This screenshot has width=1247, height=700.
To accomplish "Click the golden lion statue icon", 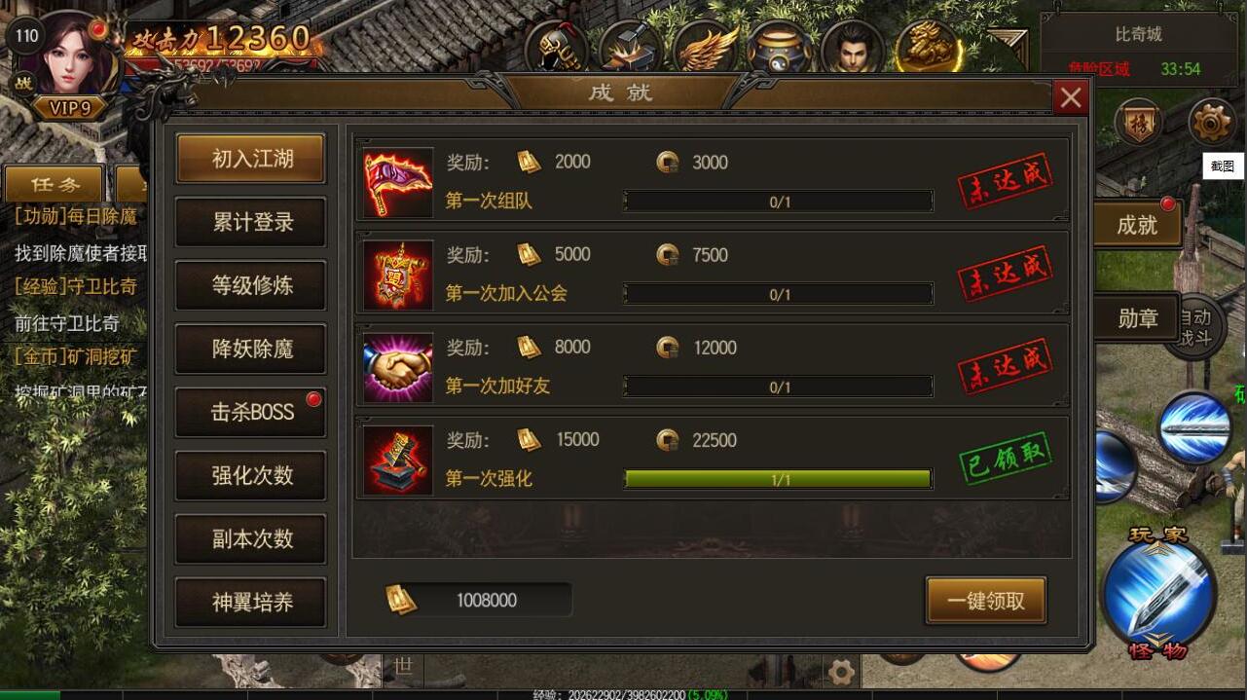I will (927, 47).
